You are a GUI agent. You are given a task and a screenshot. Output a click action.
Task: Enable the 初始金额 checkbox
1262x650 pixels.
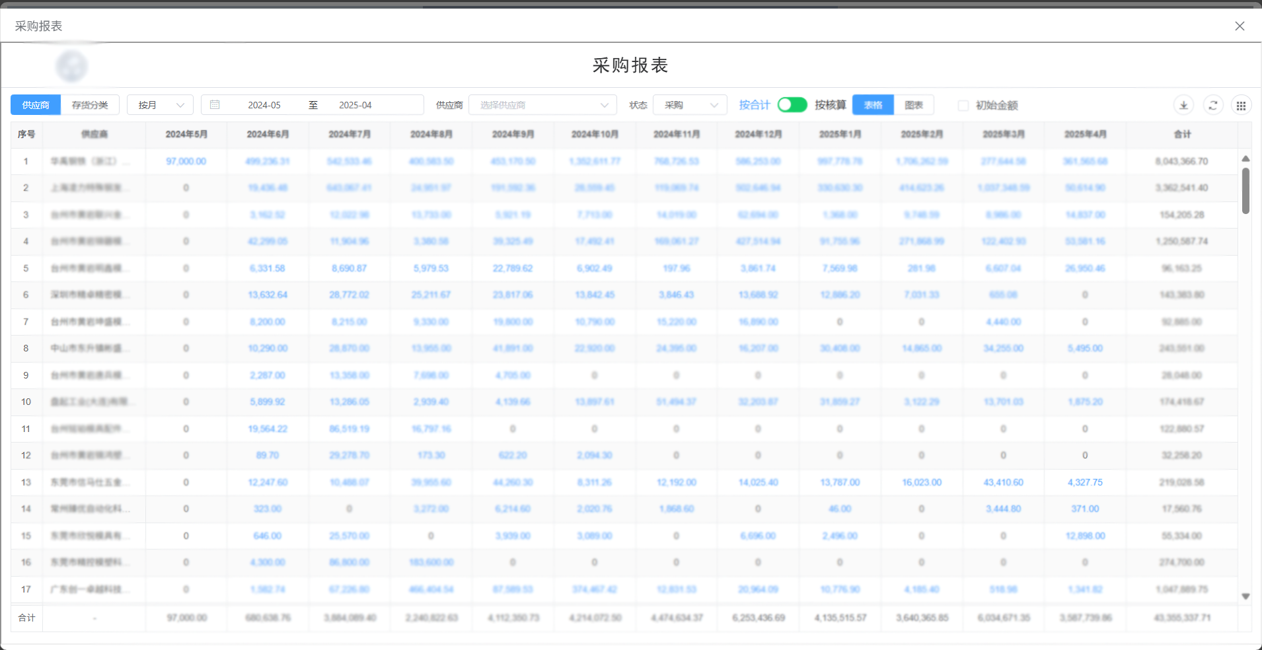pyautogui.click(x=964, y=105)
